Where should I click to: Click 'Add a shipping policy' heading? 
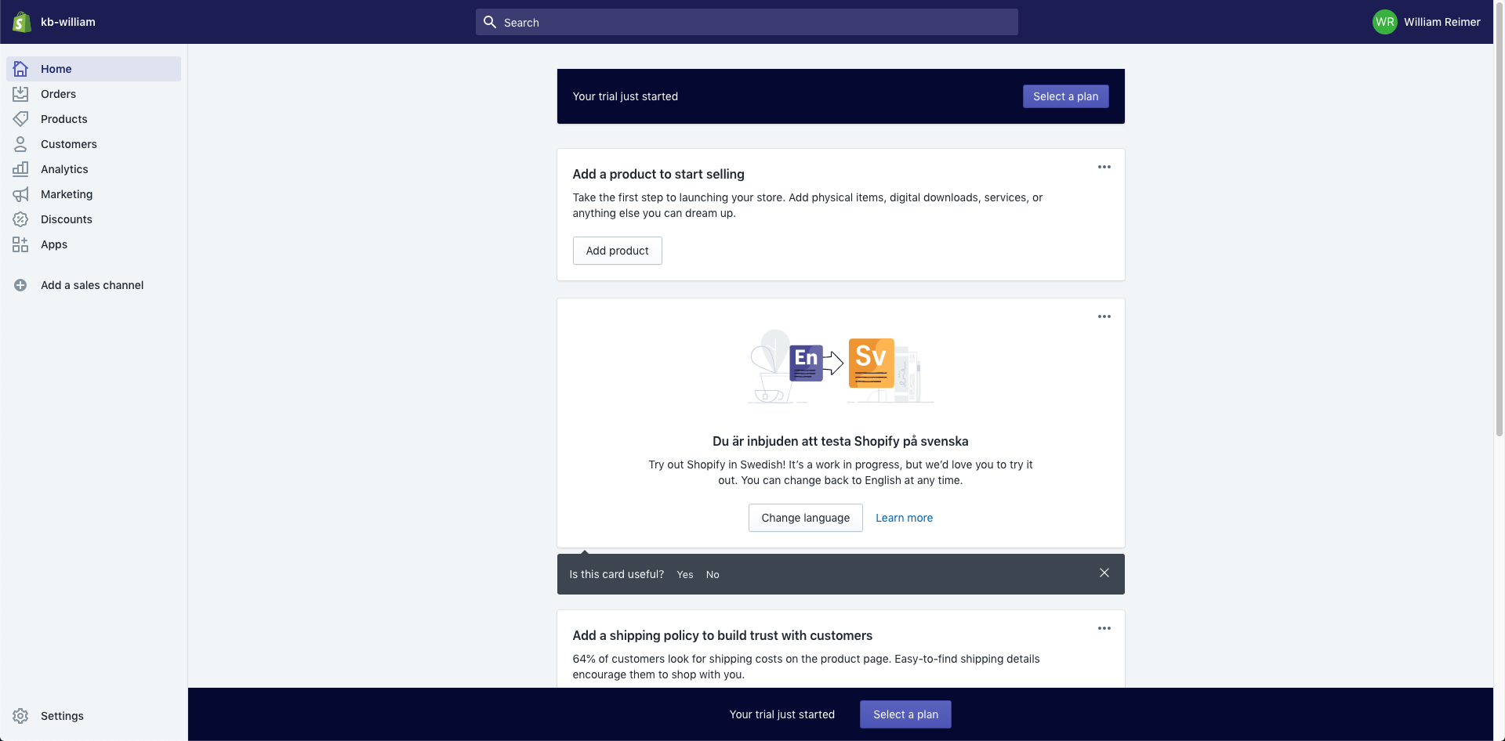click(x=722, y=635)
